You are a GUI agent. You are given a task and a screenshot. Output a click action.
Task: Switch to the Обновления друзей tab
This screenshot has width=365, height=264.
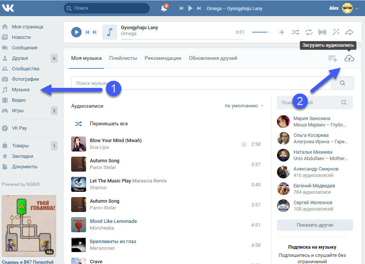[x=213, y=58]
